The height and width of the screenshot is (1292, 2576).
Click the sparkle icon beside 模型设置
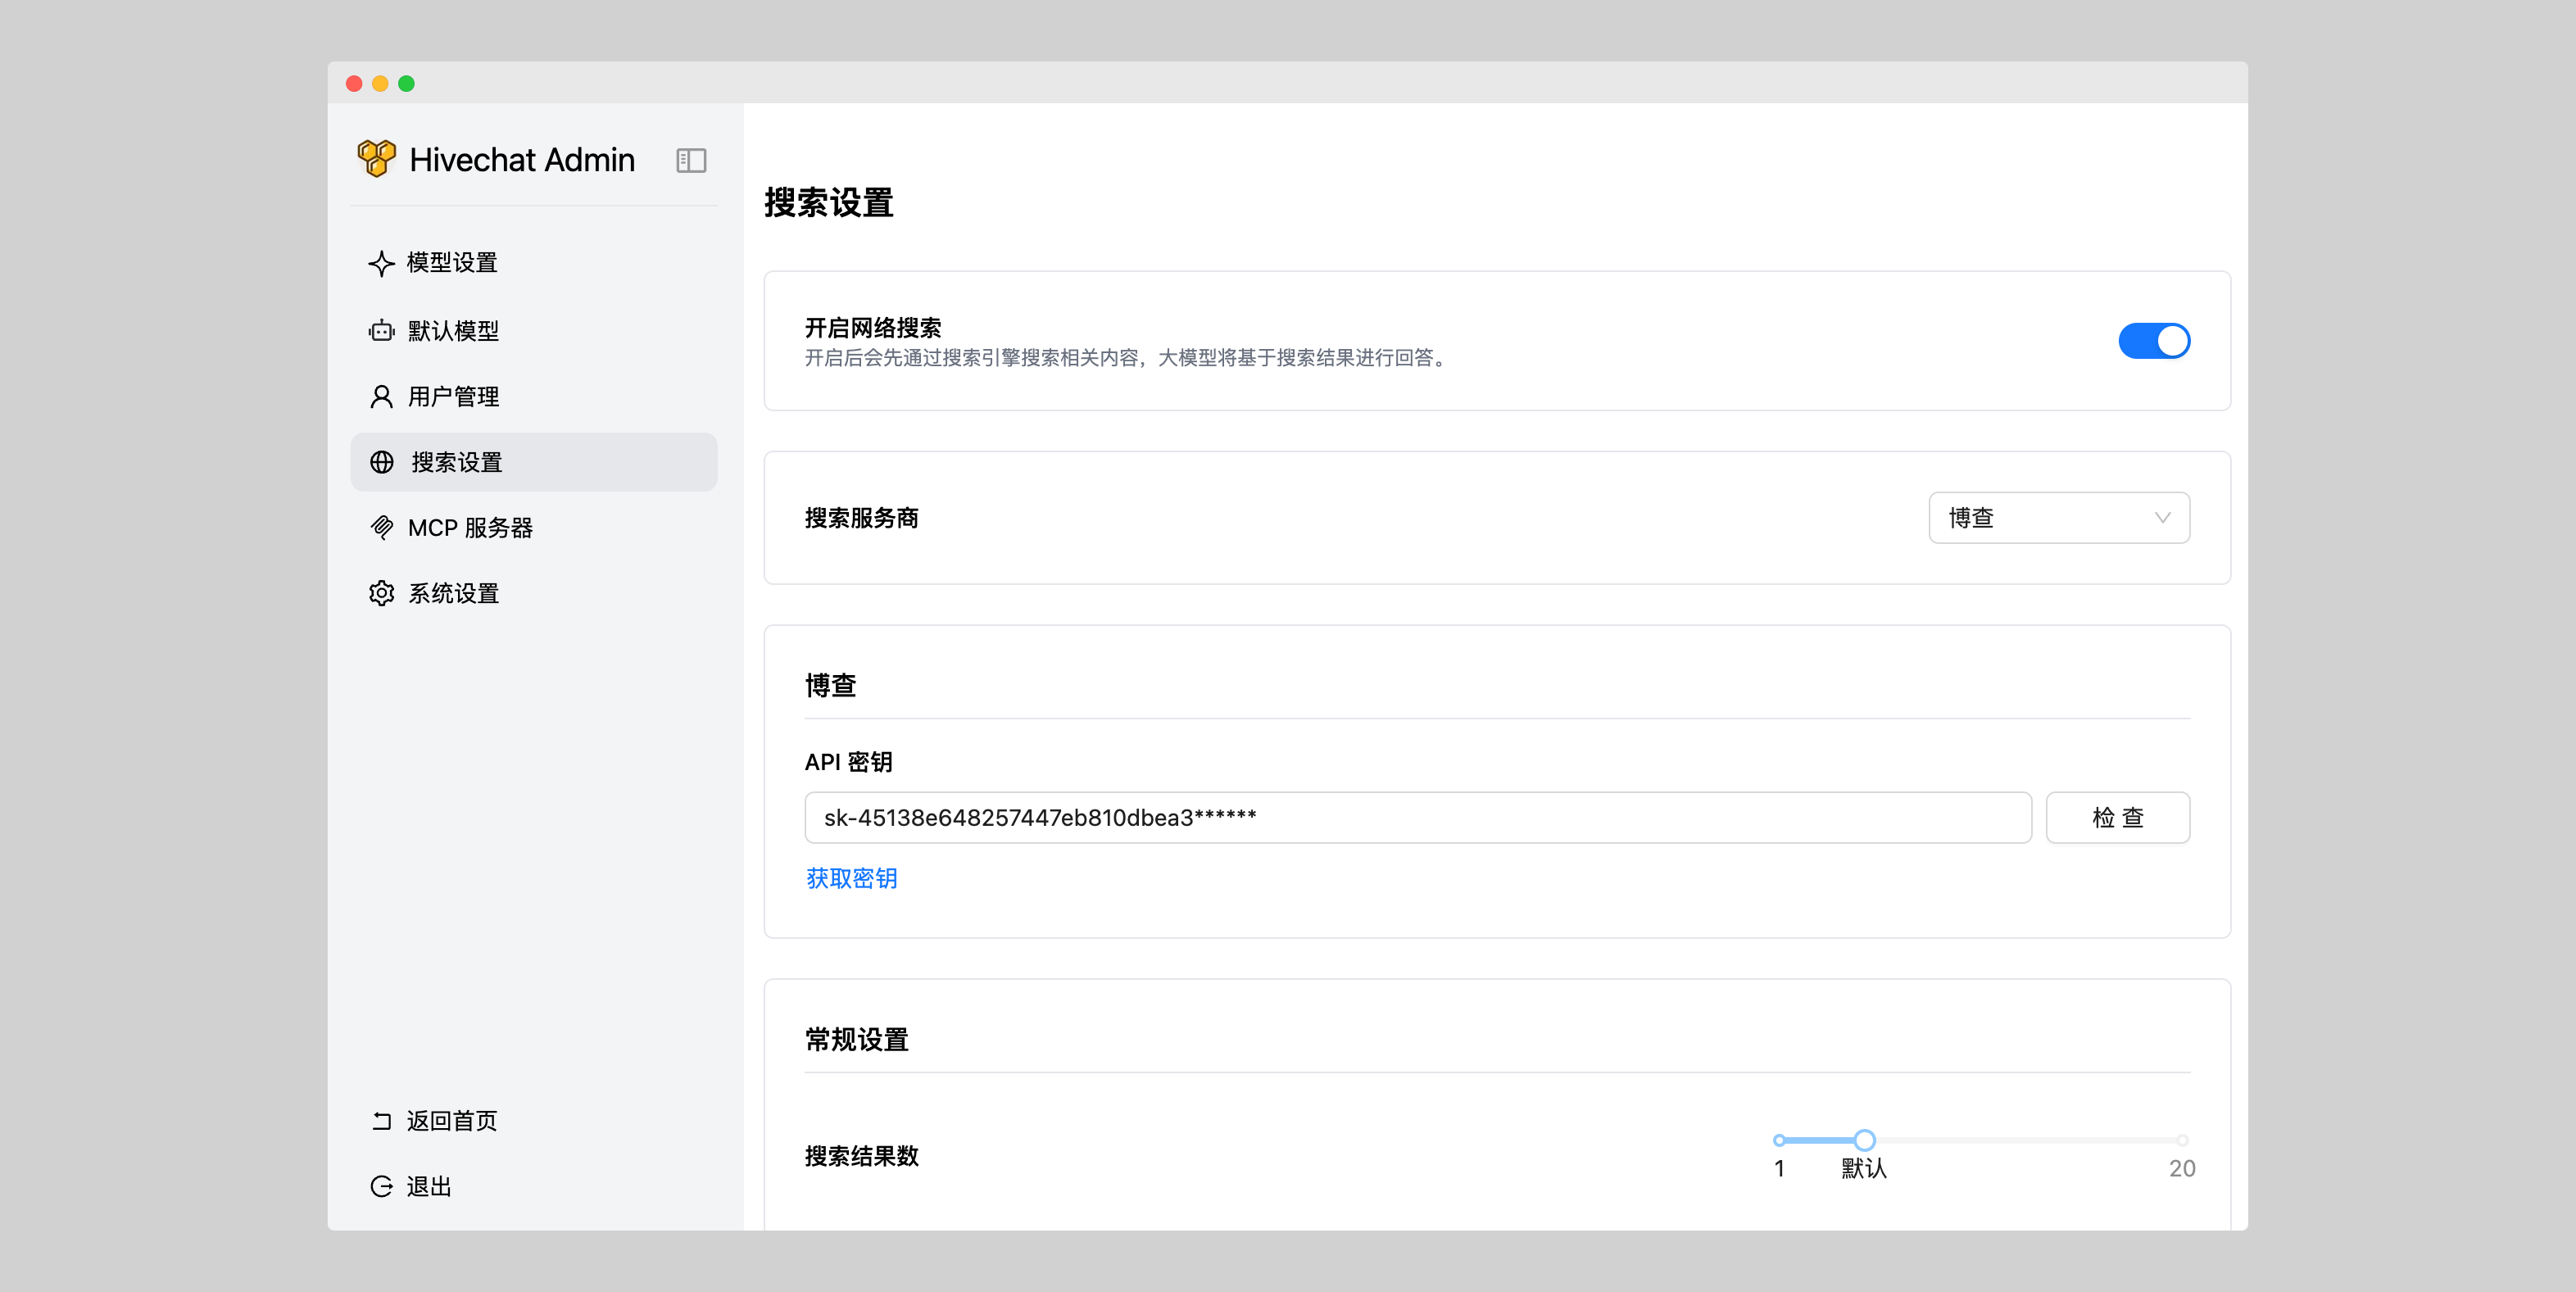381,263
